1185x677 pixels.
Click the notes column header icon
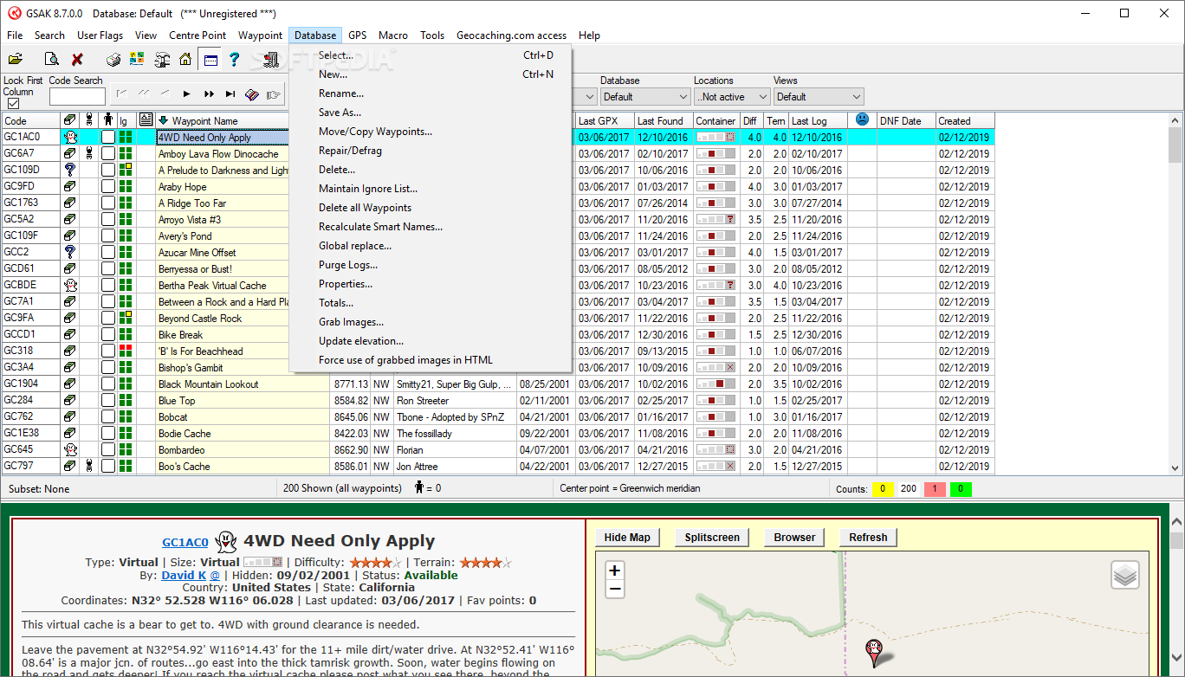coord(146,120)
